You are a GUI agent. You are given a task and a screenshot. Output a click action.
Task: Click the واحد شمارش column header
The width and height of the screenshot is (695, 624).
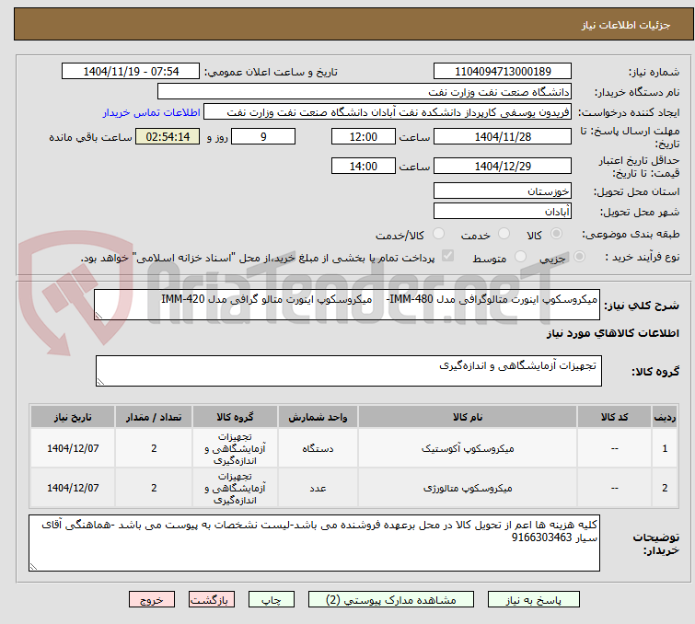click(318, 417)
